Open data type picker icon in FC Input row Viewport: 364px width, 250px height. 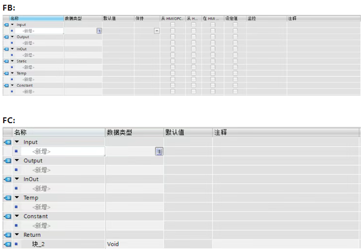click(x=159, y=152)
